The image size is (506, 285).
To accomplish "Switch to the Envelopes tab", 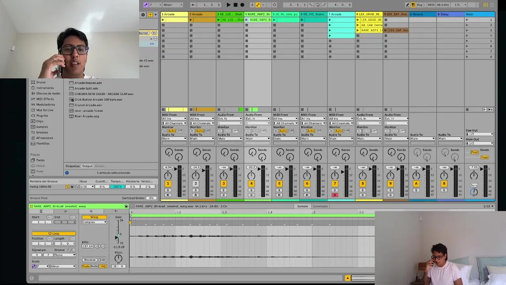I will pos(320,206).
